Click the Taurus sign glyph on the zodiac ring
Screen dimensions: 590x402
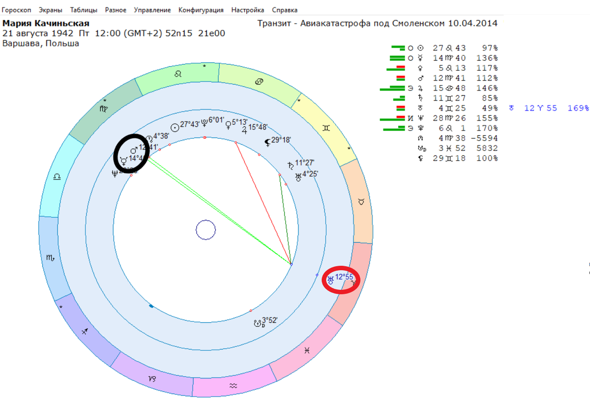point(362,201)
